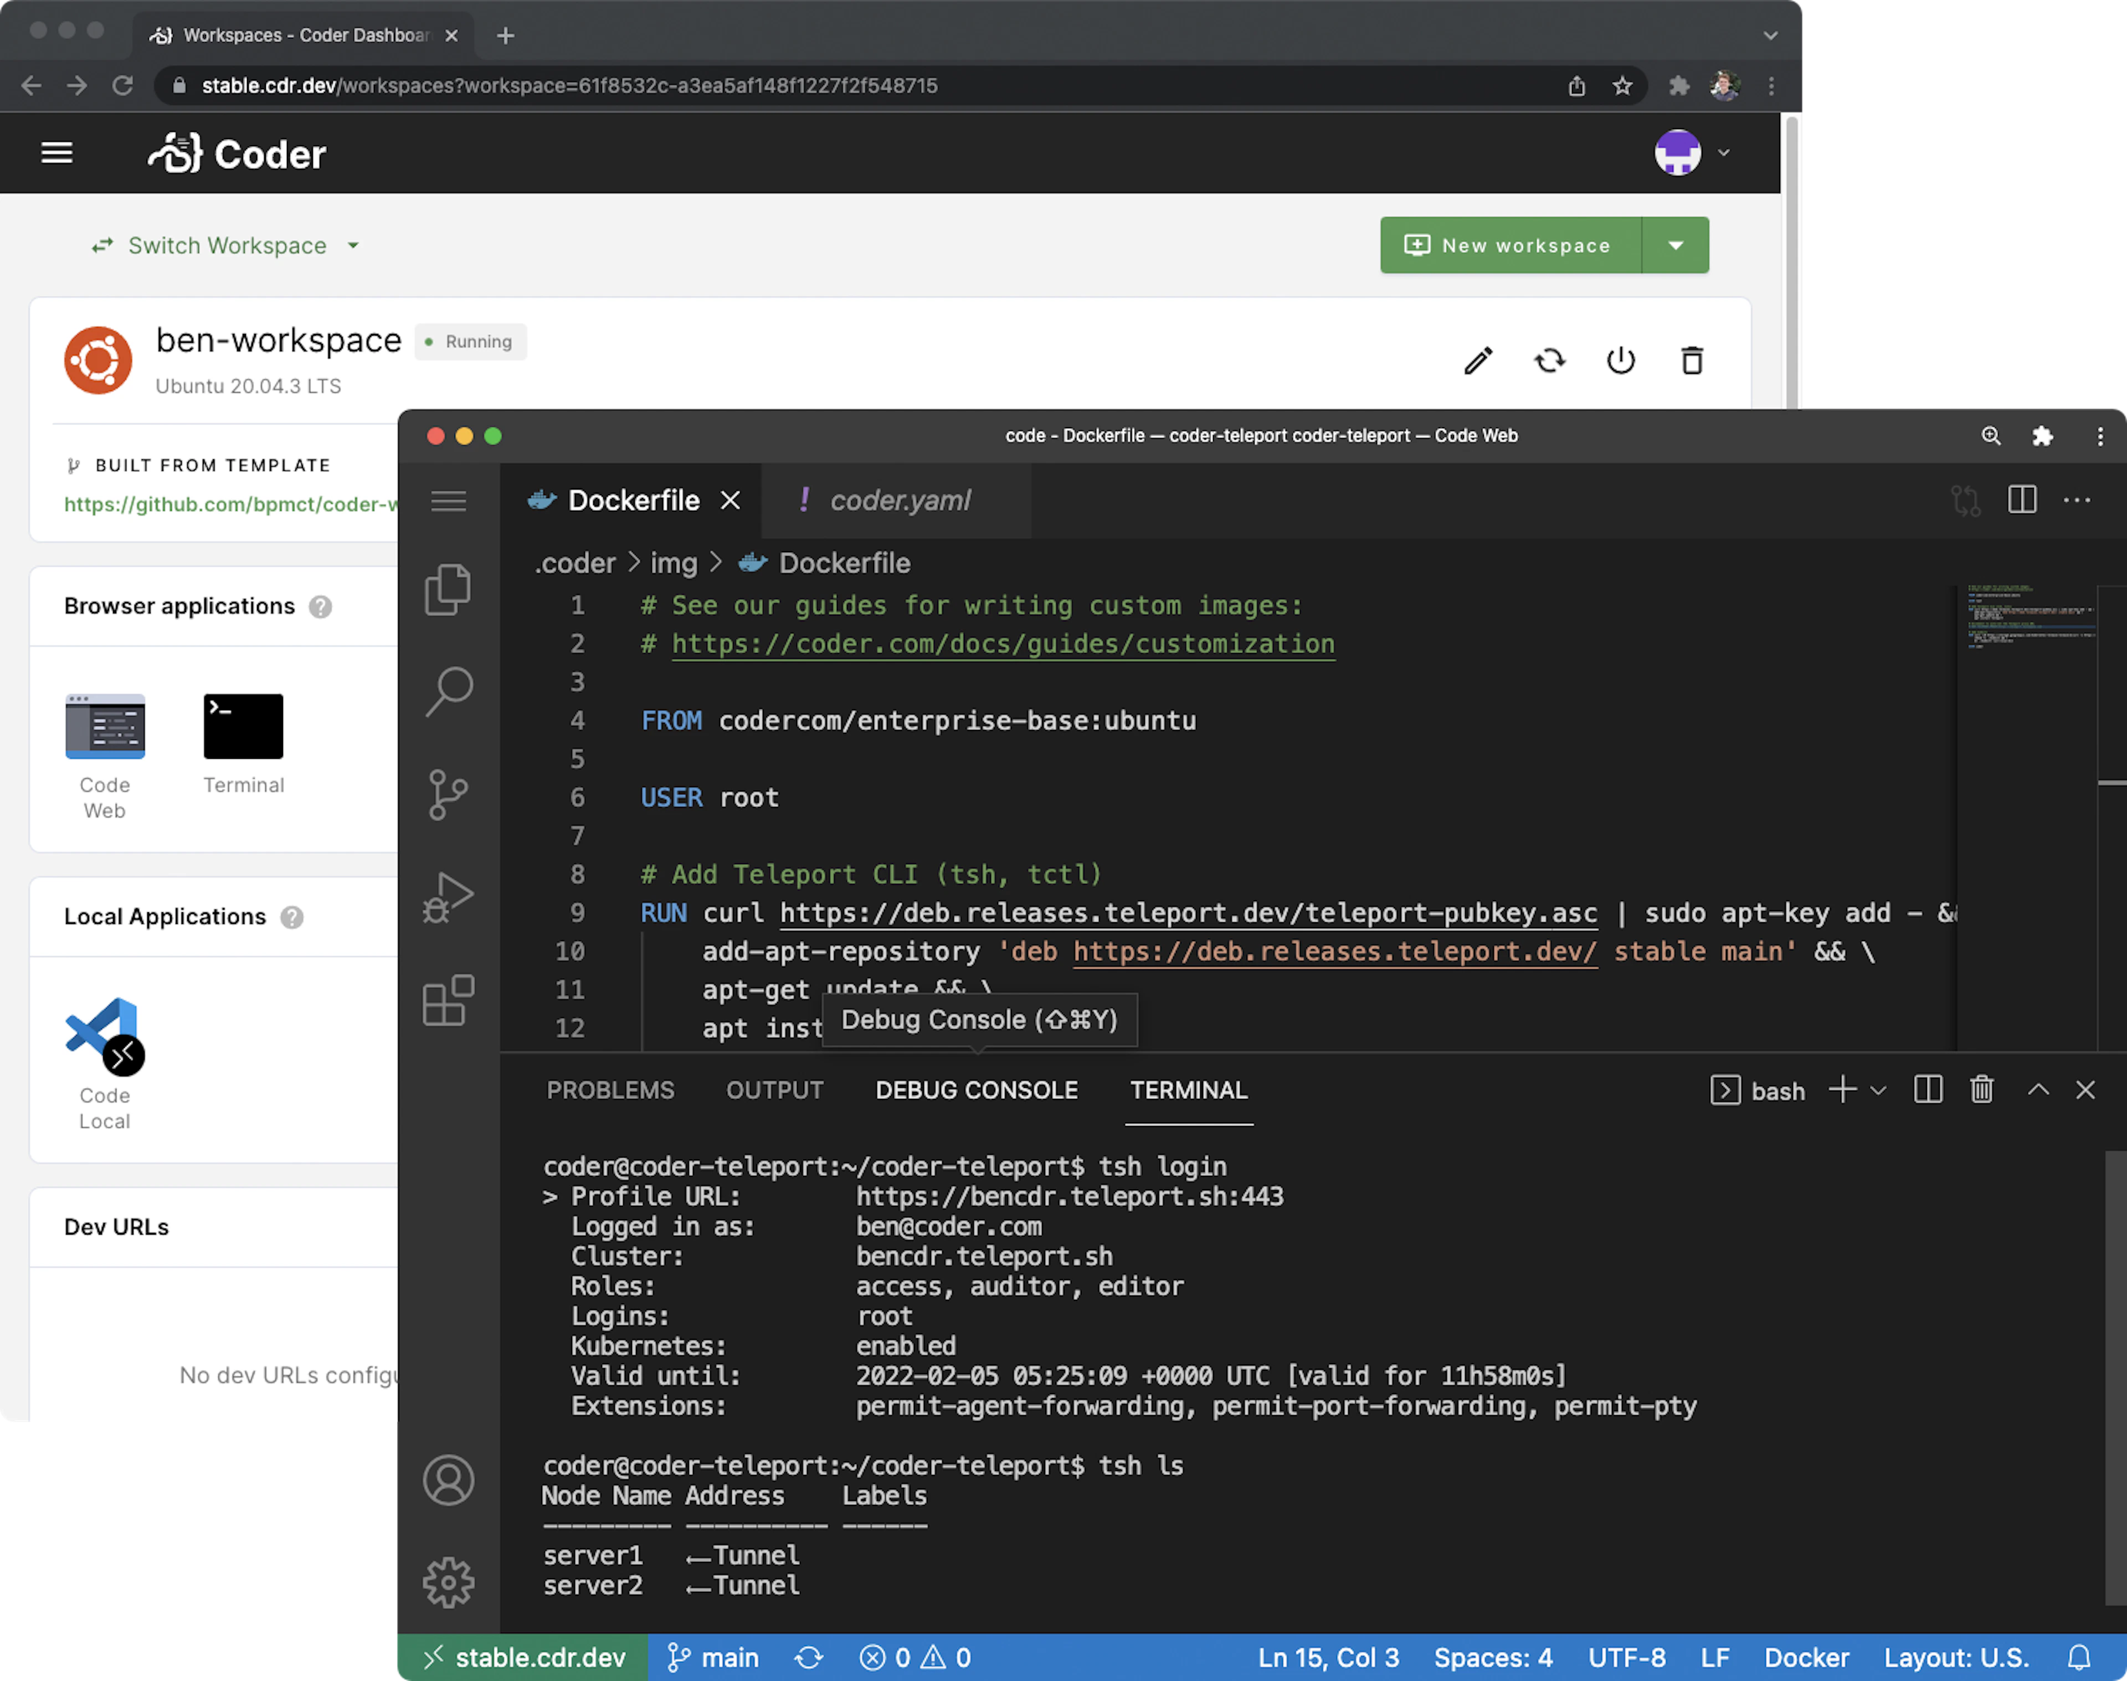Launch the Code Web application

point(105,758)
